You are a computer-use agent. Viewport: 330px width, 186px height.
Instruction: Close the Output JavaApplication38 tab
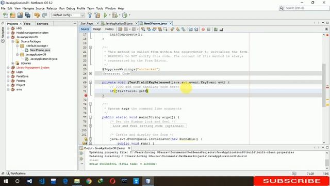[x=129, y=148]
